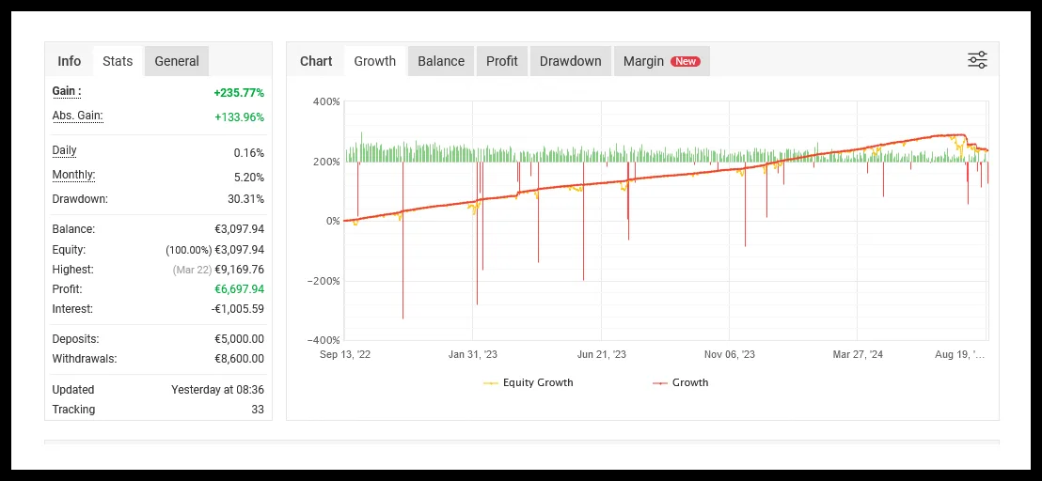Click the Jun 21, '23 axis date
The width and height of the screenshot is (1042, 481).
click(x=602, y=355)
